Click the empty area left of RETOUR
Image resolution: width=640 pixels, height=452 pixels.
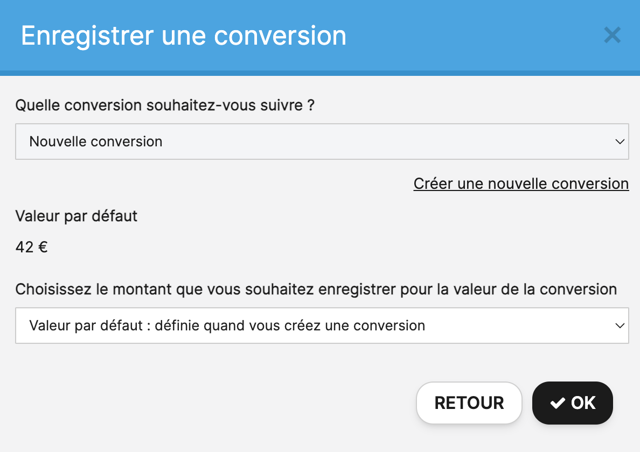pos(212,403)
